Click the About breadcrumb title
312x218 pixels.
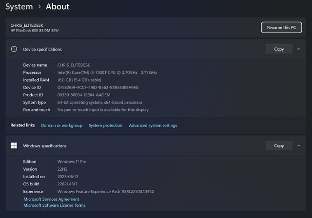[x=58, y=6]
